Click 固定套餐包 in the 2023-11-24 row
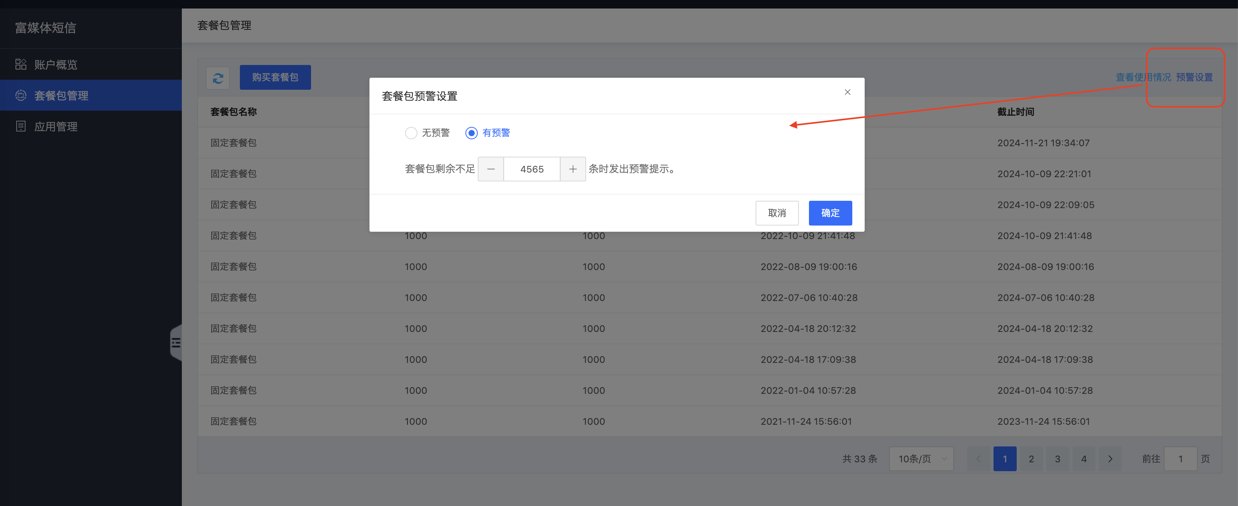Screen dimensions: 1238x506 tap(234, 421)
